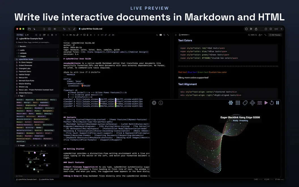This screenshot has width=299, height=187.
Task: Close the sidebar with its X icon
Action: (x=56, y=35)
